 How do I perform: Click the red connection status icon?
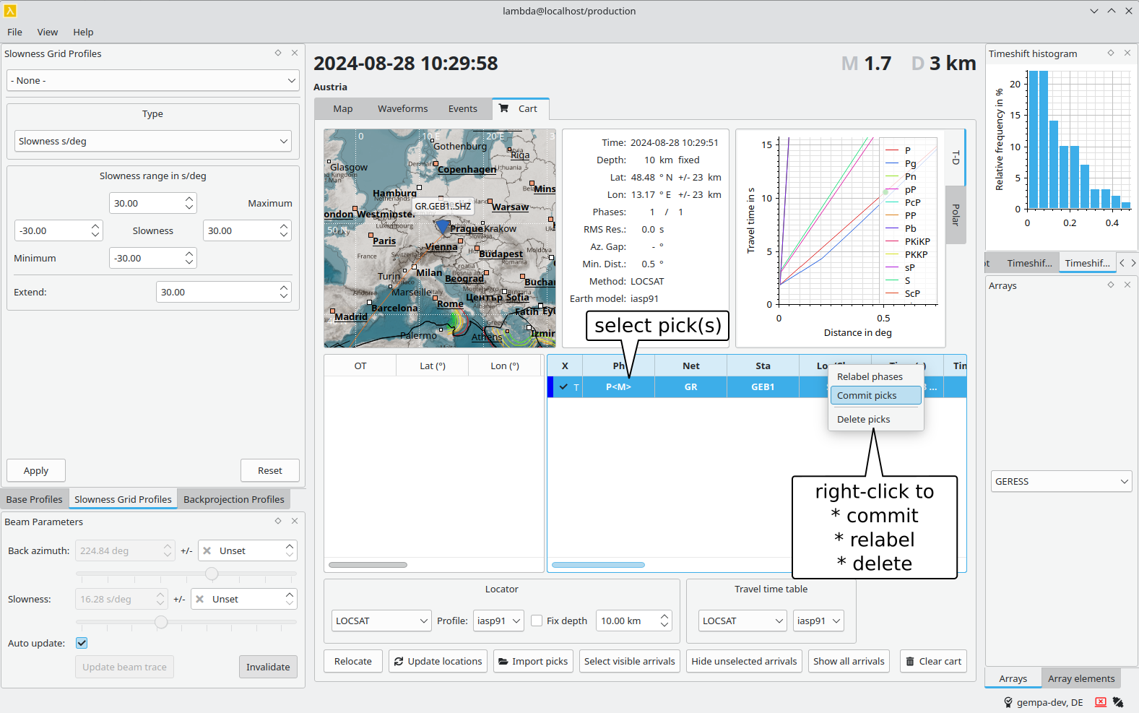point(1100,702)
